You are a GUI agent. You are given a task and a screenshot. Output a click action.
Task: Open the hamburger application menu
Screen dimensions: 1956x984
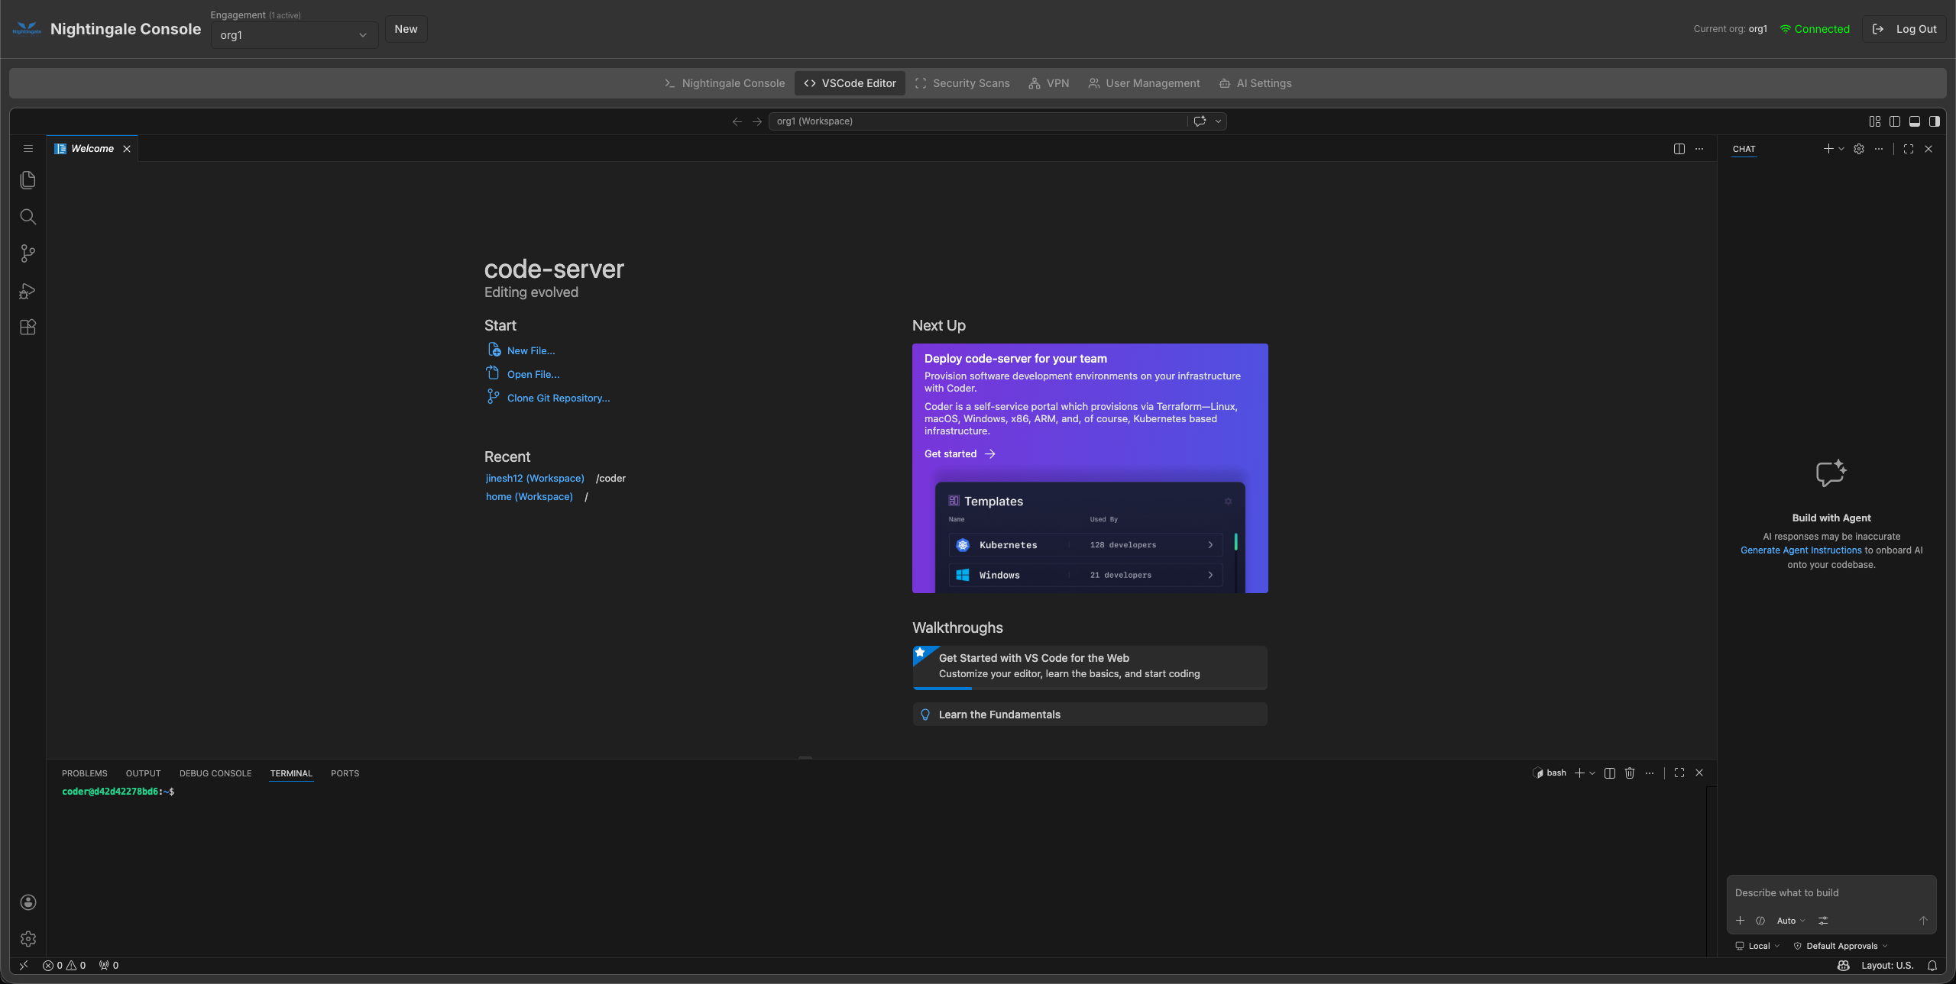click(28, 149)
